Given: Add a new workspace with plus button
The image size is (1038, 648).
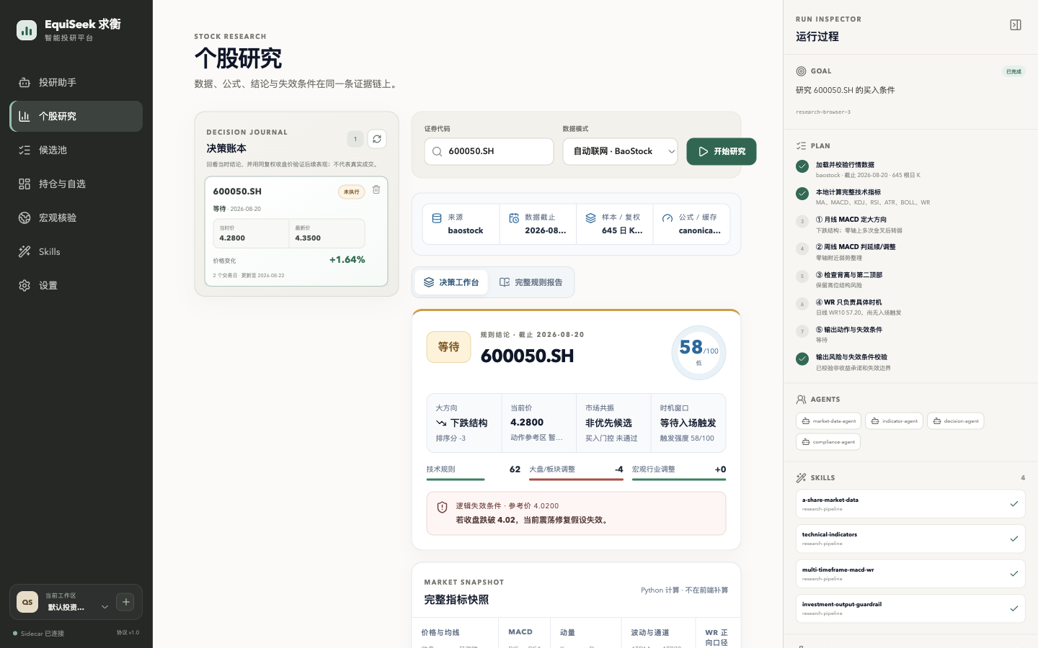Looking at the screenshot, I should [x=125, y=602].
